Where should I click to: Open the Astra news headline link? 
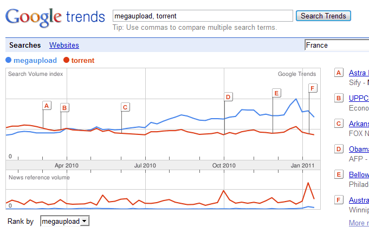[x=359, y=73]
